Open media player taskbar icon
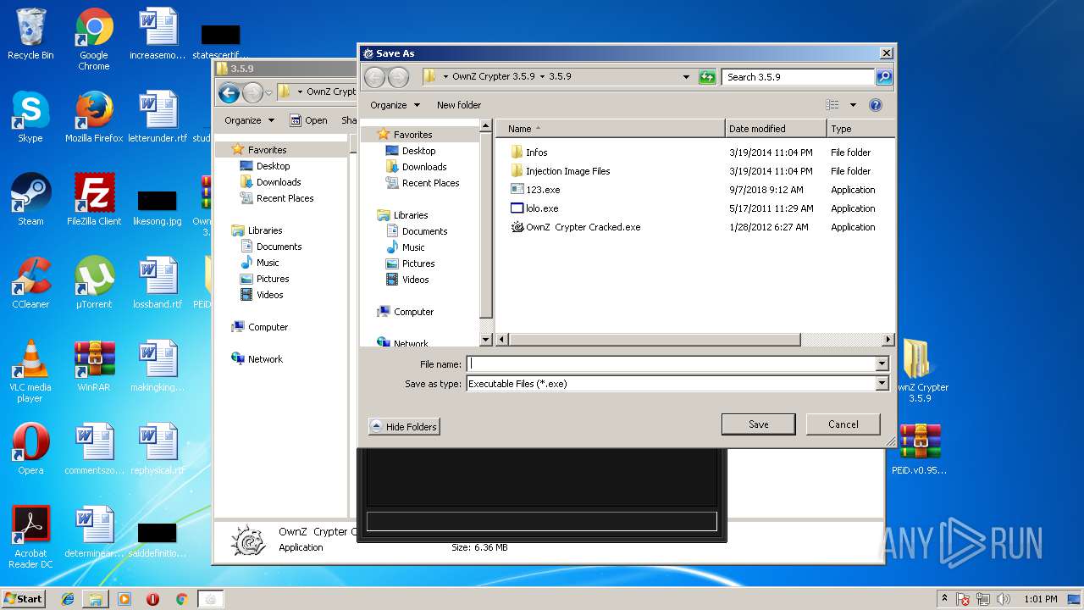The height and width of the screenshot is (610, 1084). point(124,599)
